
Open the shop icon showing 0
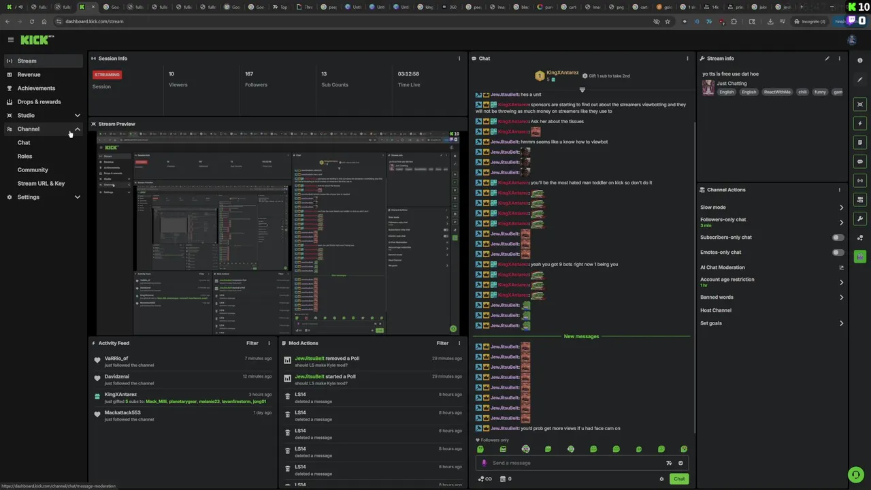coord(506,479)
